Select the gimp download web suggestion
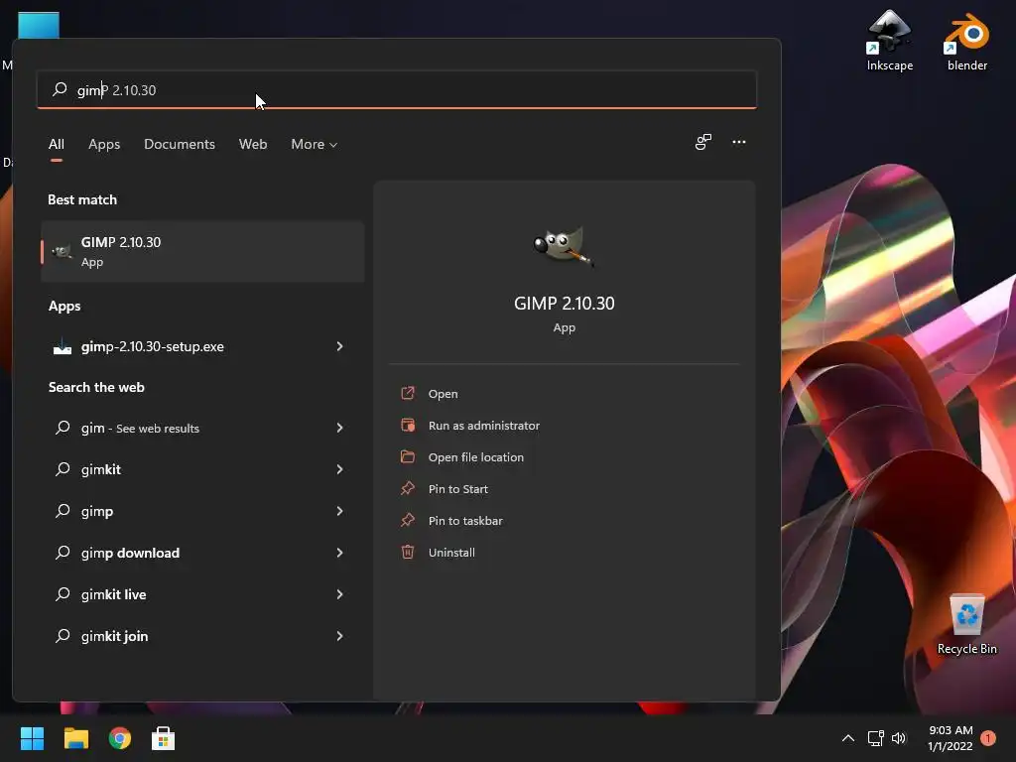 click(202, 553)
